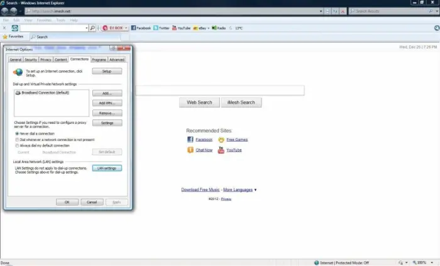
Task: Open the Tools menu
Action: 60,20
